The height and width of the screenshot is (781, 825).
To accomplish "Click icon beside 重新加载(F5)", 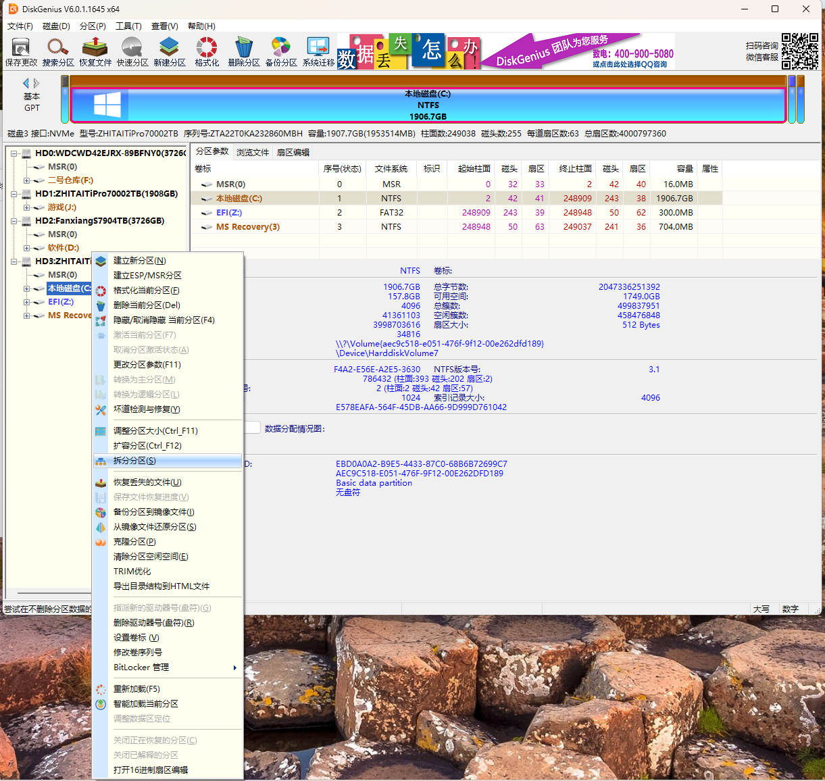I will (x=101, y=689).
